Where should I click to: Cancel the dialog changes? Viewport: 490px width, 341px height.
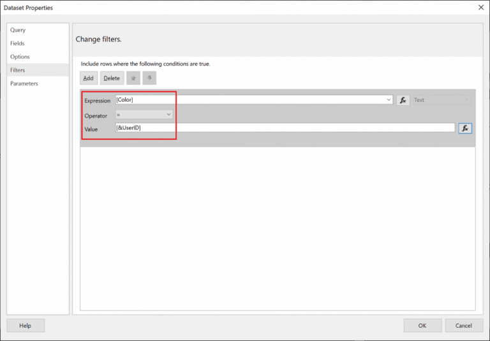[x=463, y=326]
